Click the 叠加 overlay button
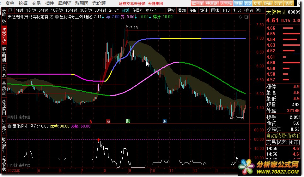This screenshot has width=304, height=177. click(182, 10)
